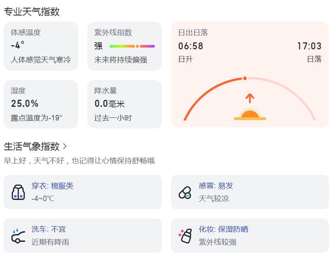Open the 感冒: 易发 link
This screenshot has height=260, width=335.
click(216, 186)
